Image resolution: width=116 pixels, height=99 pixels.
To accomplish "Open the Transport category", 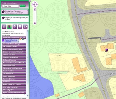I will pyautogui.click(x=14, y=82).
